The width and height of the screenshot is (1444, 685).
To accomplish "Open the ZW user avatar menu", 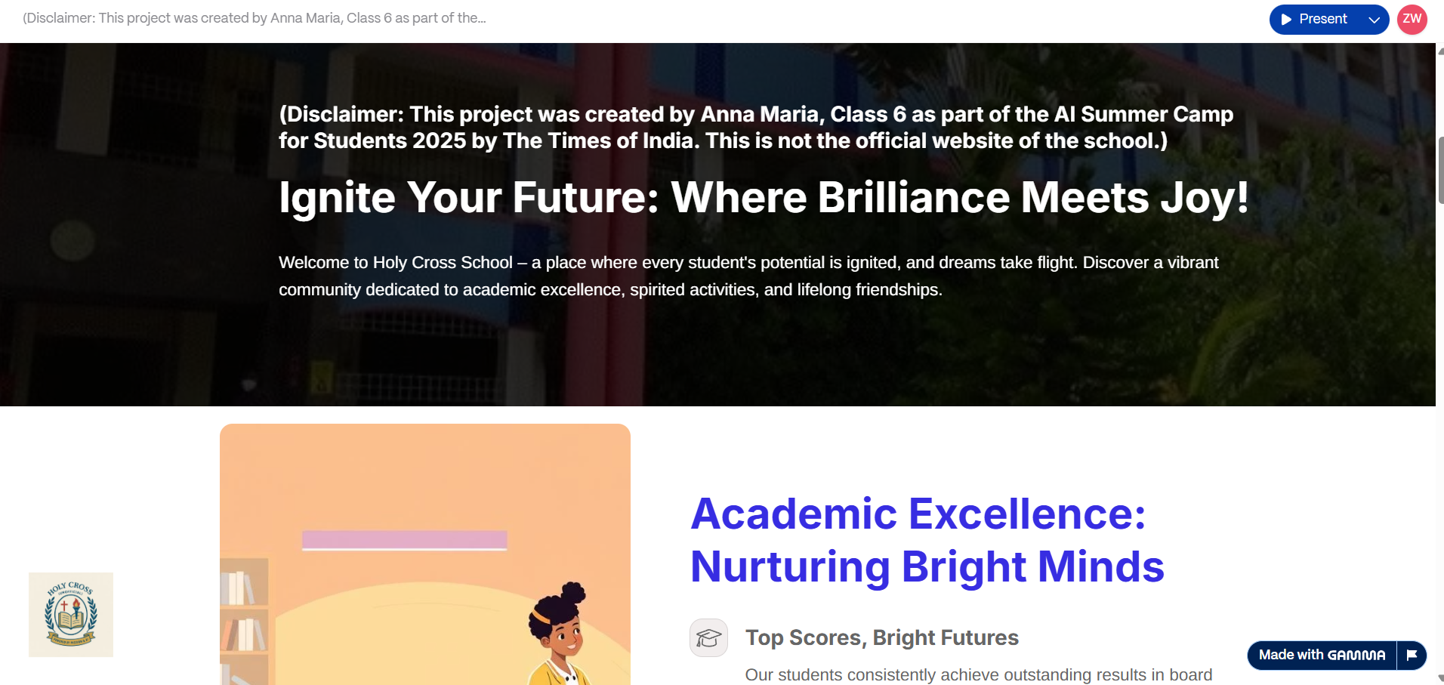I will click(1412, 20).
